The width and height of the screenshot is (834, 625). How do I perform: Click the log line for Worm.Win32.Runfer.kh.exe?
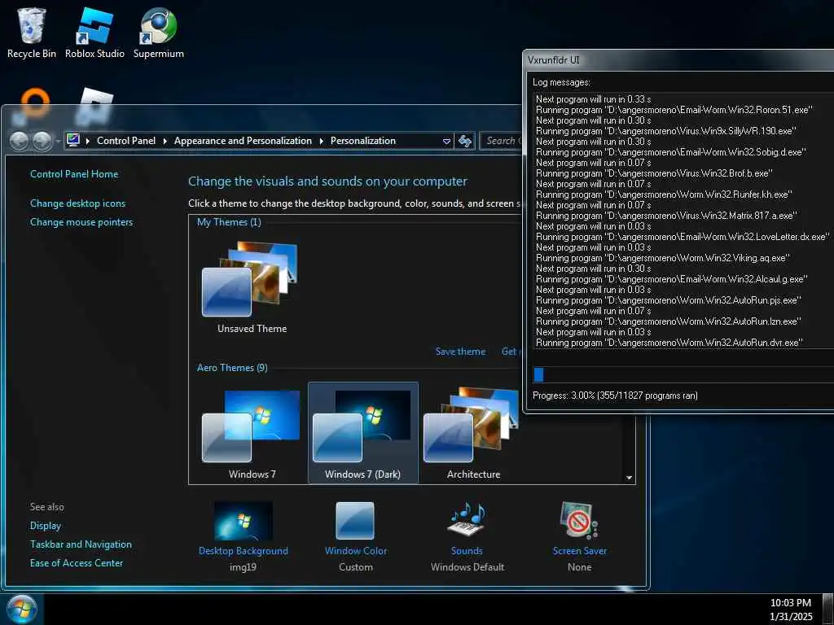pyautogui.click(x=664, y=194)
